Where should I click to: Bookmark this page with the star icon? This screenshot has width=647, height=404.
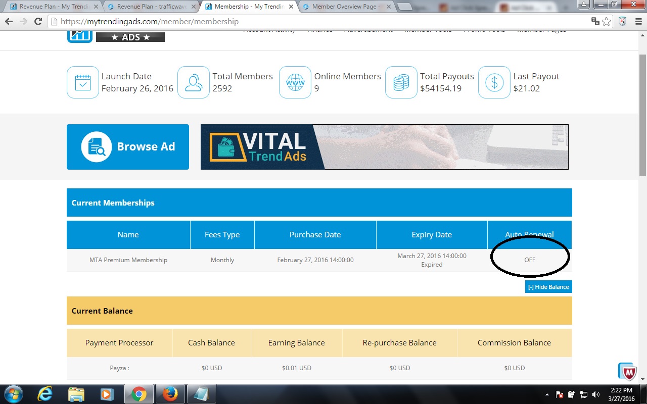click(607, 22)
